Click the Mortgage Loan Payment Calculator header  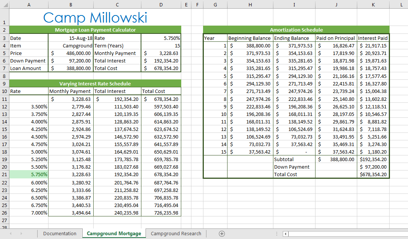tap(95, 30)
